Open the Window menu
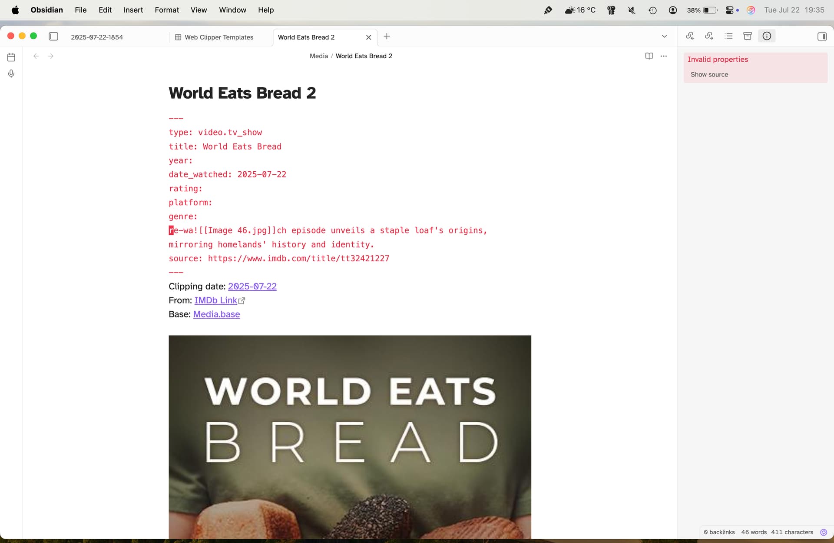Image resolution: width=834 pixels, height=543 pixels. tap(232, 10)
